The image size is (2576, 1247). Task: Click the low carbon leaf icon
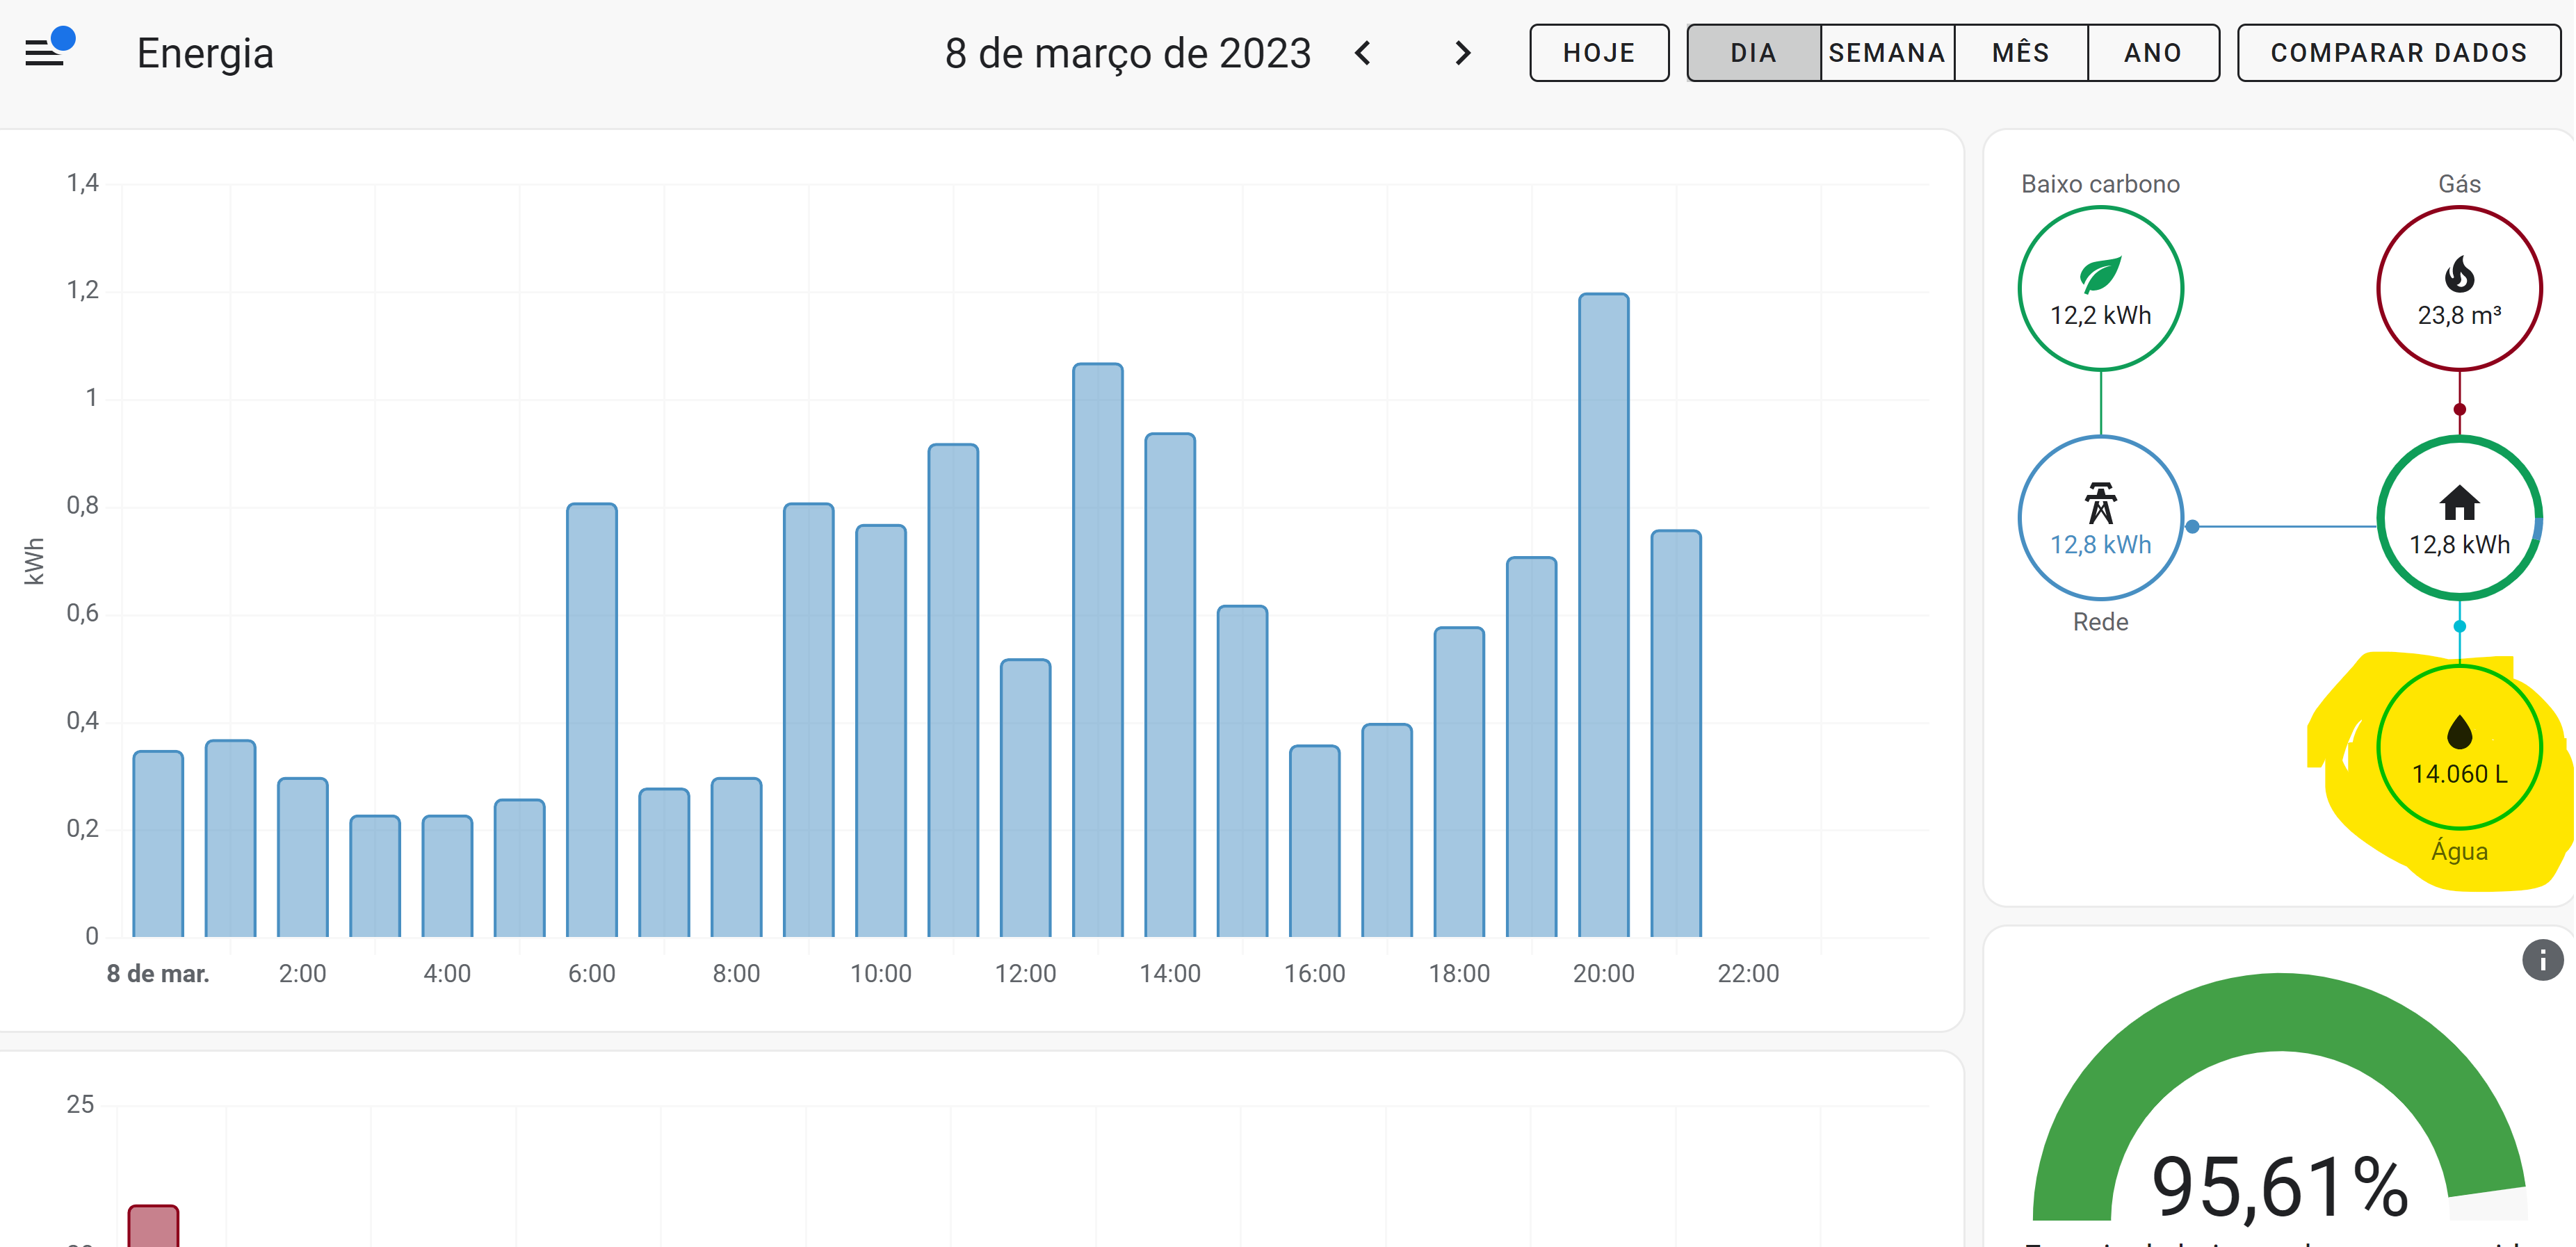pos(2100,275)
